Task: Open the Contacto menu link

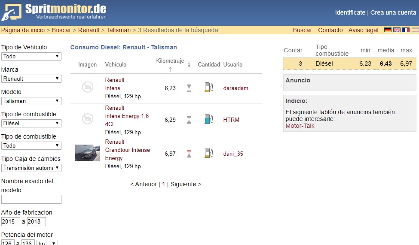Action: click(x=330, y=30)
